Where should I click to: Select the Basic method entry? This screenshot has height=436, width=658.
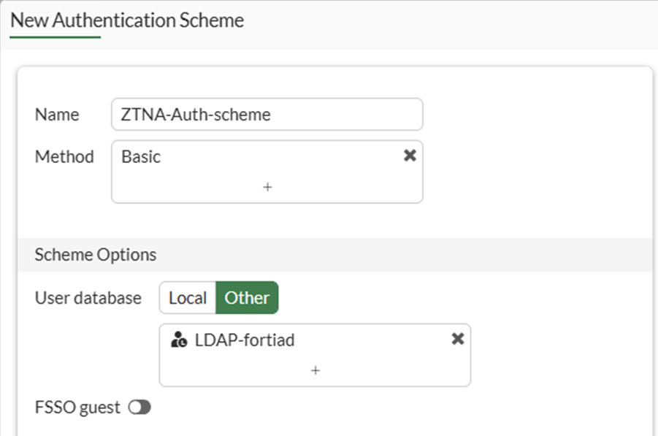point(142,156)
